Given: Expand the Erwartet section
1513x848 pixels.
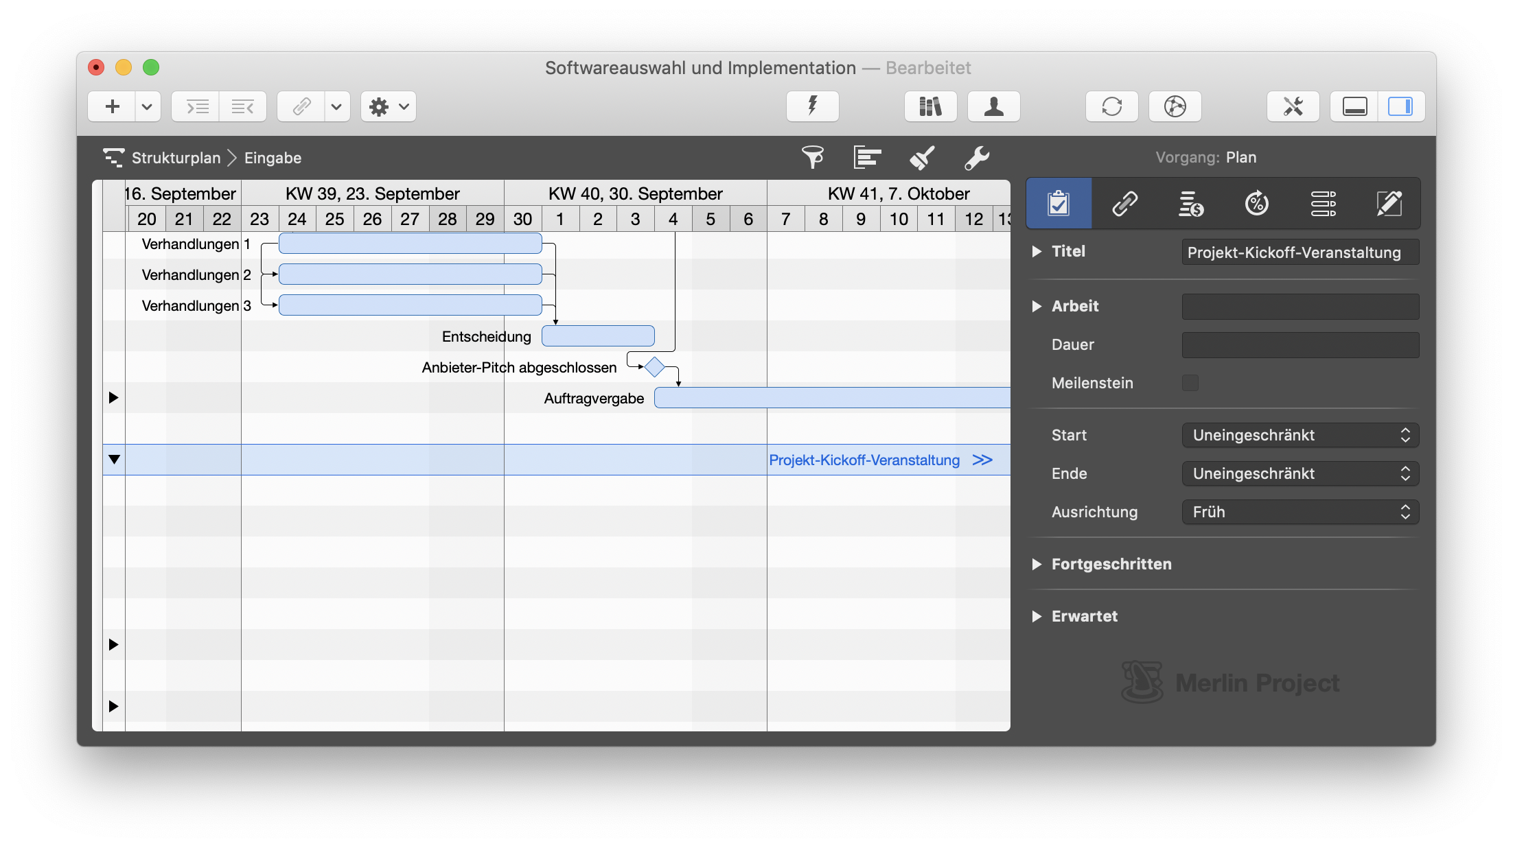Looking at the screenshot, I should click(1037, 616).
